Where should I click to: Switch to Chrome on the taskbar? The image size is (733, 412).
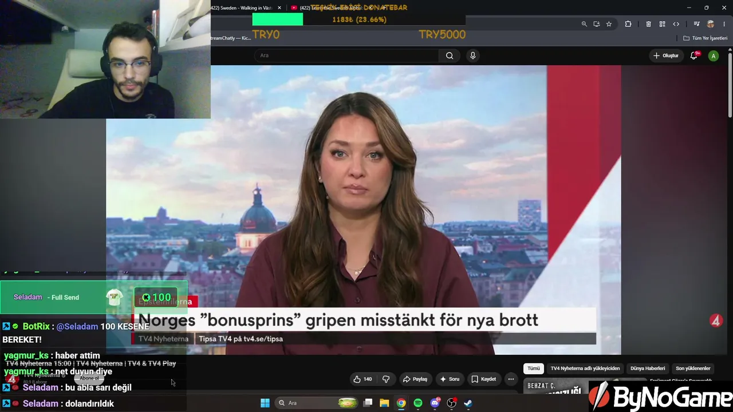(x=401, y=403)
